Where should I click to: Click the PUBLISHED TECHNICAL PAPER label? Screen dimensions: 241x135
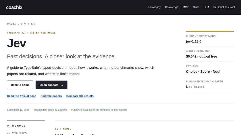click(x=204, y=81)
